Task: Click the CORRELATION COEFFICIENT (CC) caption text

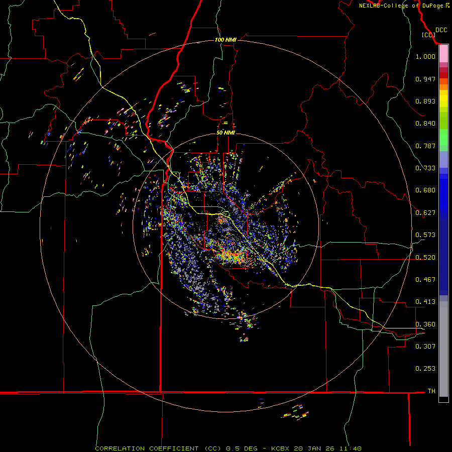Action: point(158,448)
